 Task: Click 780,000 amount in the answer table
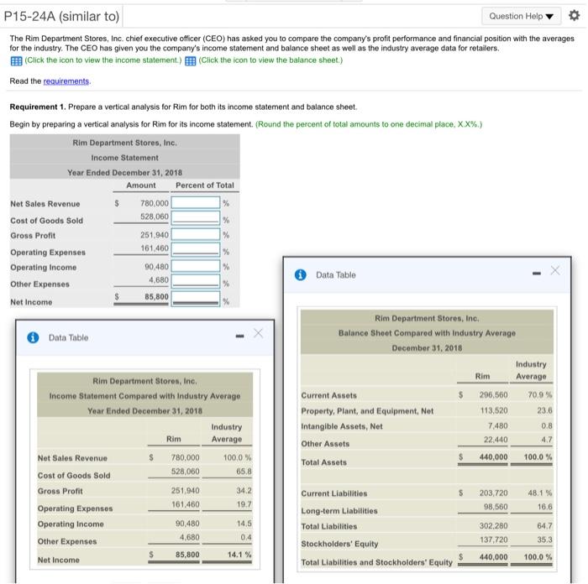tap(155, 203)
